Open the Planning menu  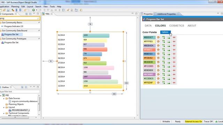pyautogui.click(x=15, y=7)
